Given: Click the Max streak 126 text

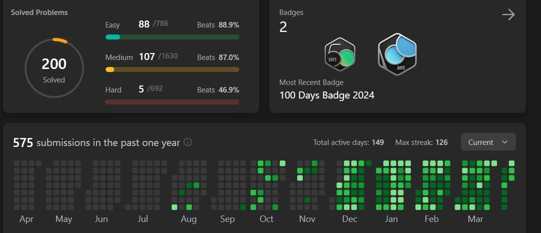Looking at the screenshot, I should coord(421,142).
